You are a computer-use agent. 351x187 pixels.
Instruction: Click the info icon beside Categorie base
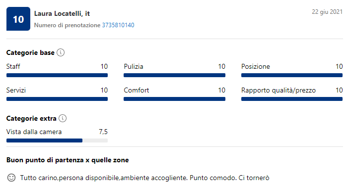pos(61,52)
